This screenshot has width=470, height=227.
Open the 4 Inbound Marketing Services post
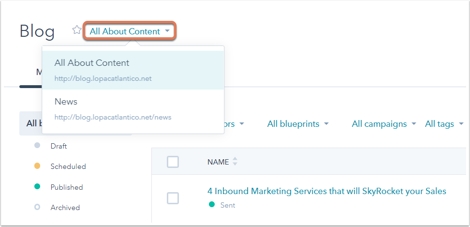[x=327, y=191]
